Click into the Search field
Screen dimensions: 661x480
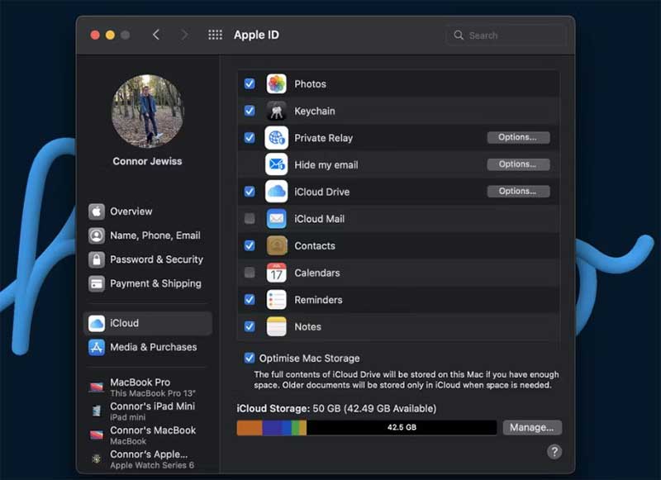[x=506, y=36]
